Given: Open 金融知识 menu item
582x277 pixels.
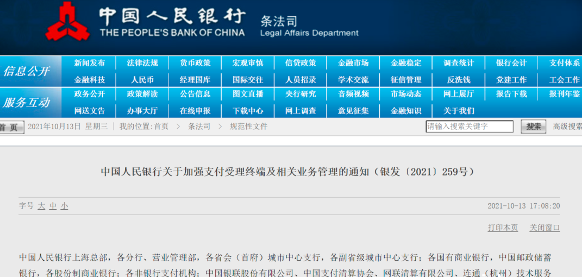Looking at the screenshot, I should (x=406, y=111).
